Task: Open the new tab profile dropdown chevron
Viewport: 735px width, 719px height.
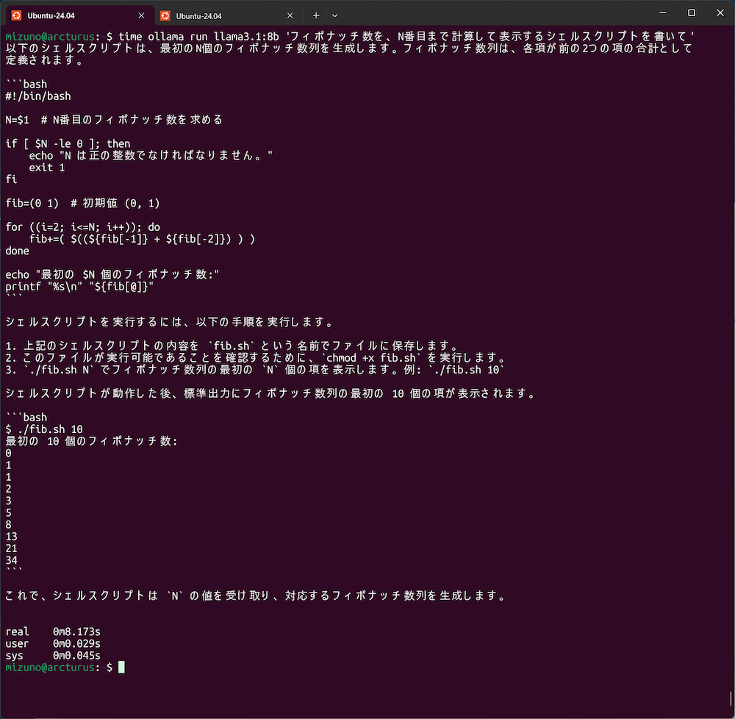Action: pyautogui.click(x=334, y=15)
